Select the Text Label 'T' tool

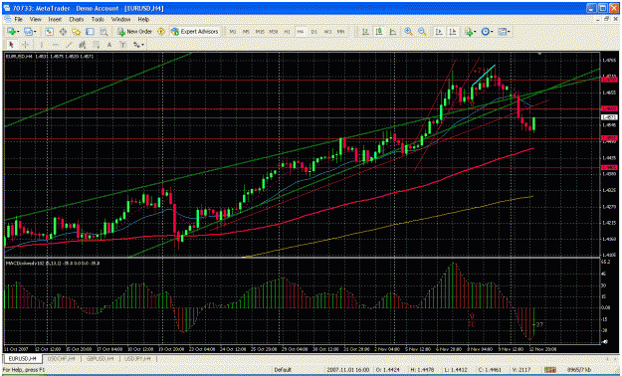123,45
